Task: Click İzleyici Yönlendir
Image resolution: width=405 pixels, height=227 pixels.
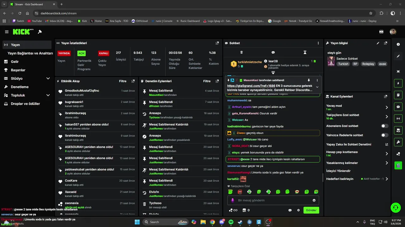Action: tap(338, 171)
